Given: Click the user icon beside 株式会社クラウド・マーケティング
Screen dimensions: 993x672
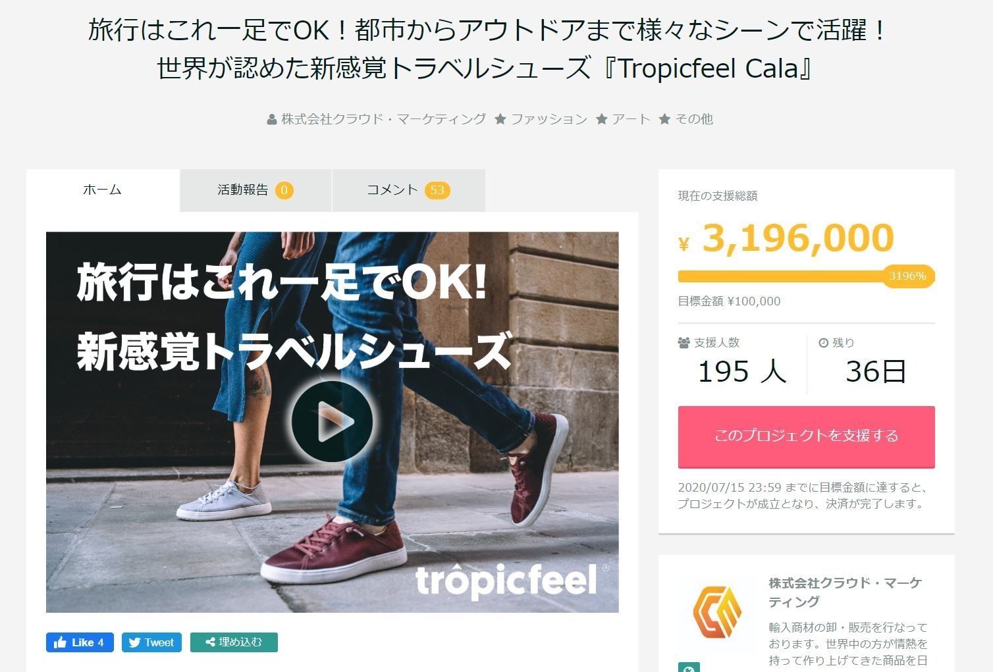Looking at the screenshot, I should pos(271,120).
